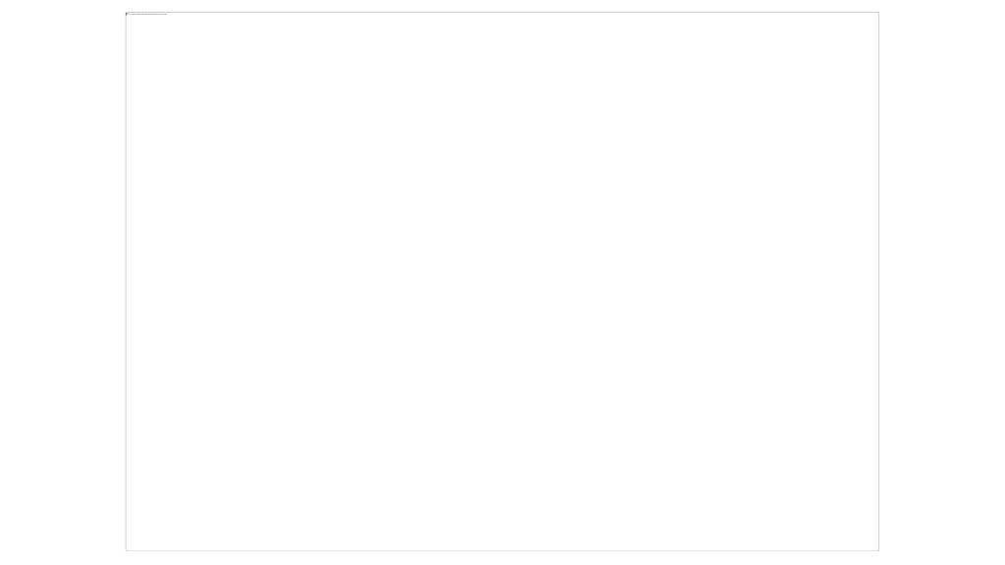Screen dimensions: 1005x565
Task: Click the broken image icon
Action: tap(127, 14)
